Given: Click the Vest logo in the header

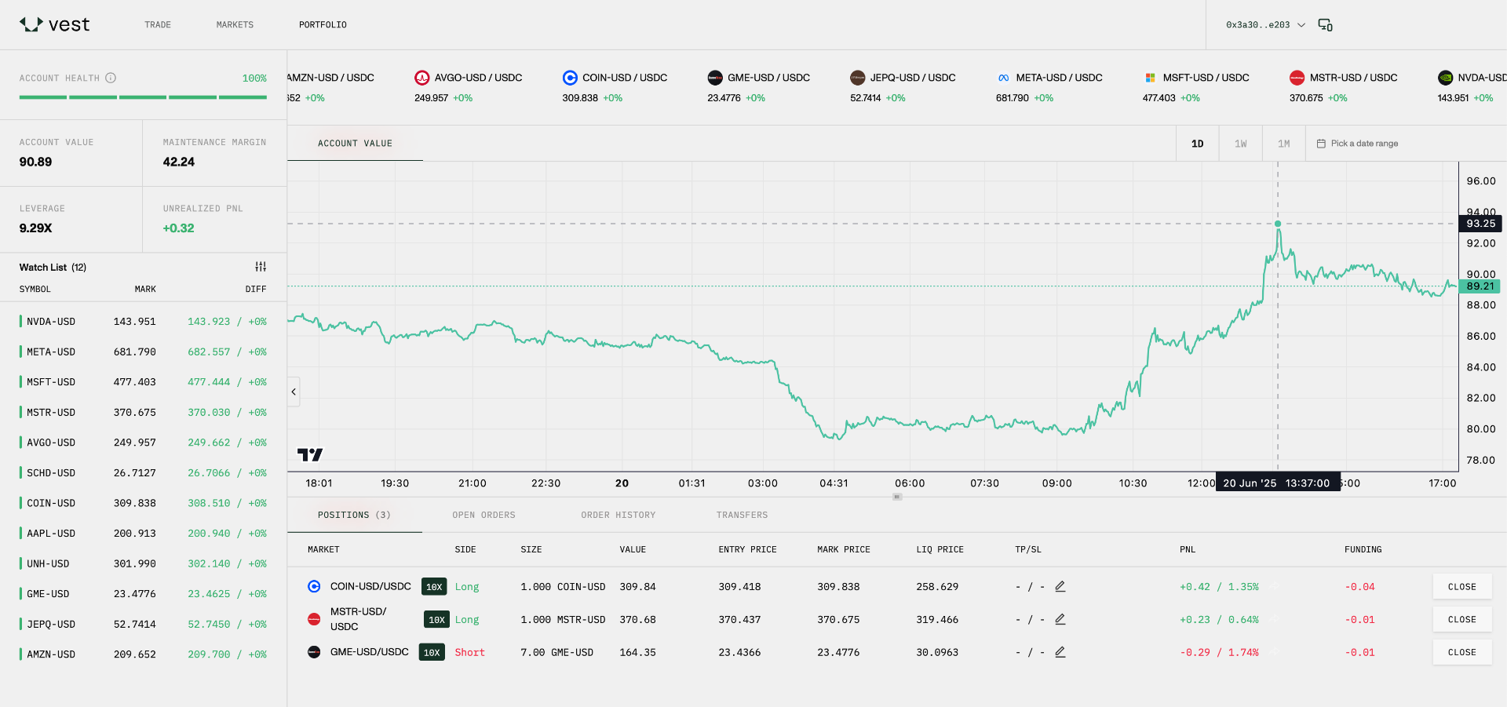Looking at the screenshot, I should (55, 24).
